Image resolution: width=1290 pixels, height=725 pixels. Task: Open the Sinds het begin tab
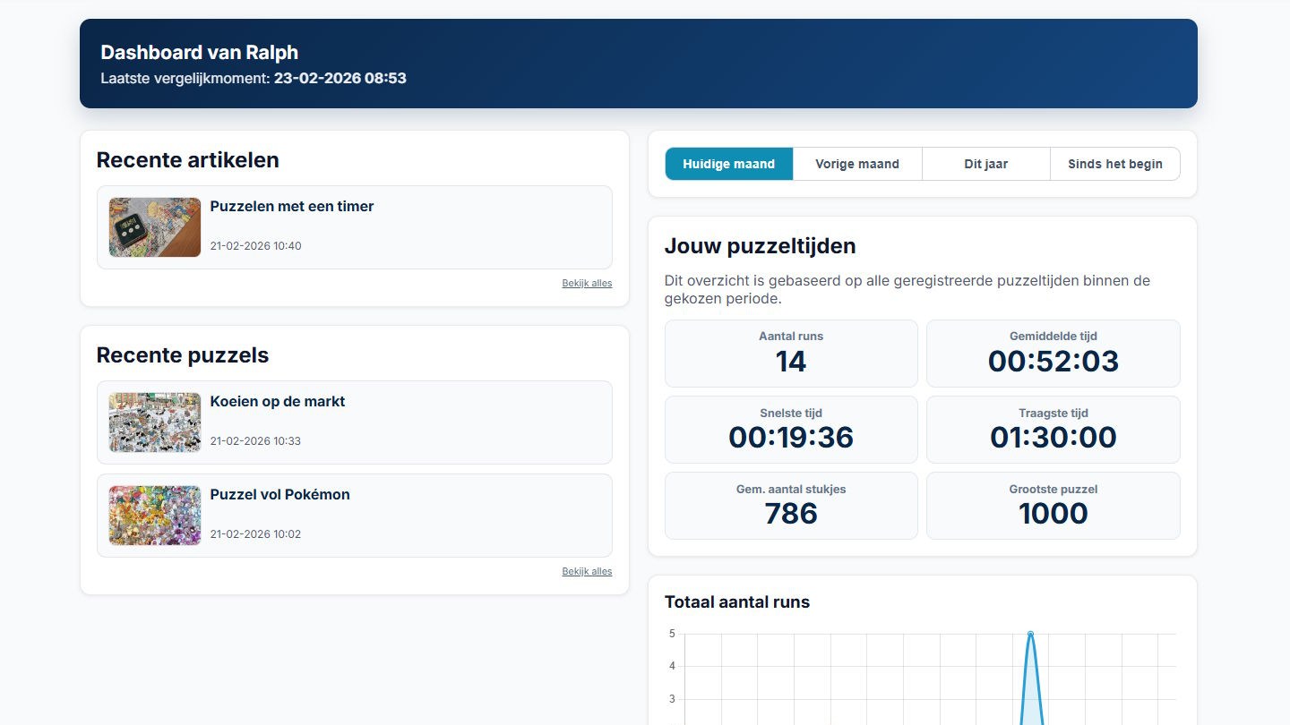(1114, 164)
